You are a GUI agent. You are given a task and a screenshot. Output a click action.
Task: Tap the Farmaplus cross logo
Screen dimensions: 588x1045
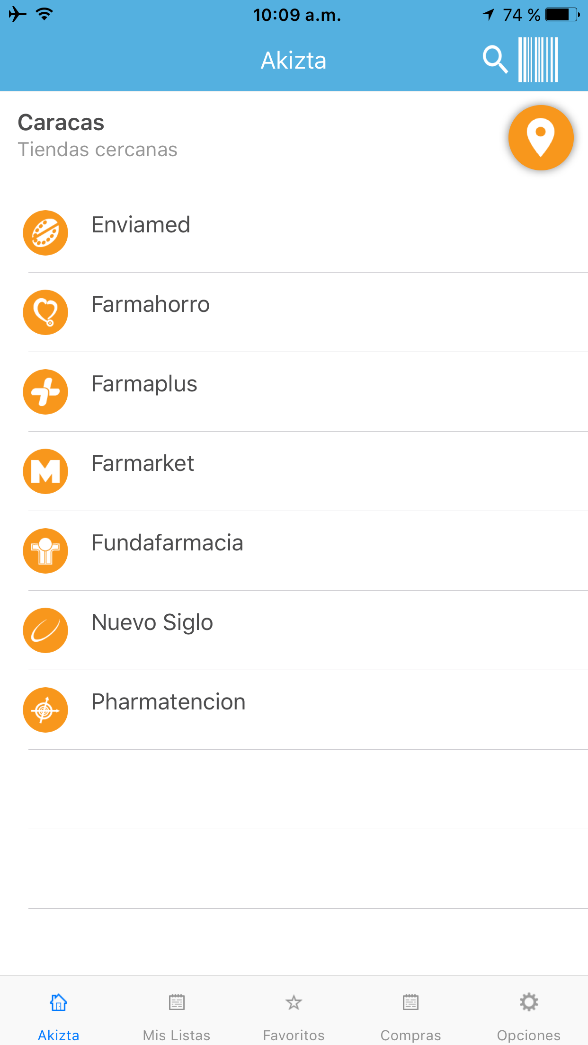45,392
